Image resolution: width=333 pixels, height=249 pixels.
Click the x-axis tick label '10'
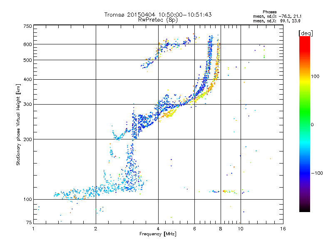[x=241, y=229]
